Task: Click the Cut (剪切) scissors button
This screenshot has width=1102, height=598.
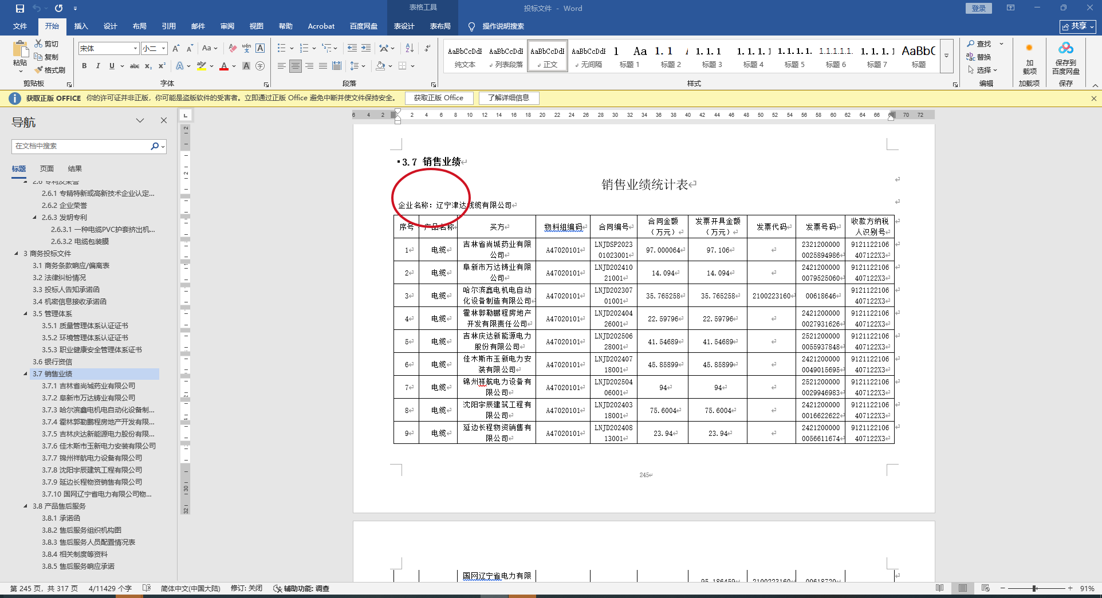Action: click(x=46, y=44)
